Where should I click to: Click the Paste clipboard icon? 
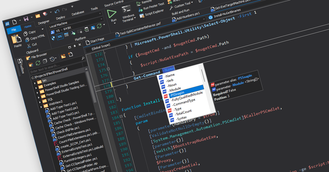tap(17, 39)
